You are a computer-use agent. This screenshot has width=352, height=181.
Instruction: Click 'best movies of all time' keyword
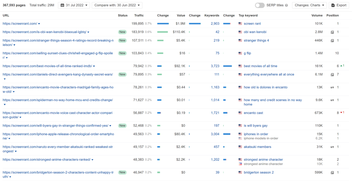pos(261,66)
